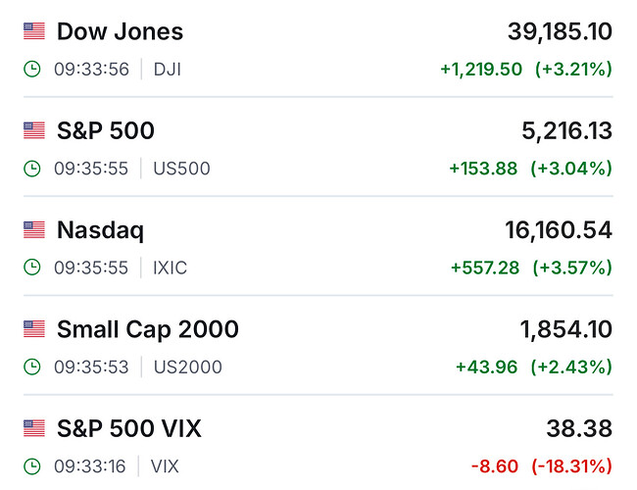The image size is (637, 490).
Task: Open the Nasdaq index name
Action: point(100,230)
